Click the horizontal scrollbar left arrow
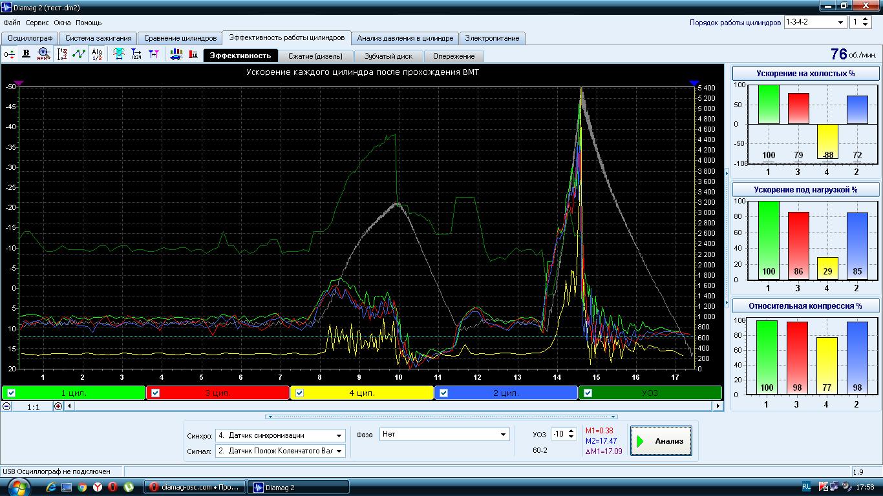This screenshot has width=883, height=496. point(70,406)
